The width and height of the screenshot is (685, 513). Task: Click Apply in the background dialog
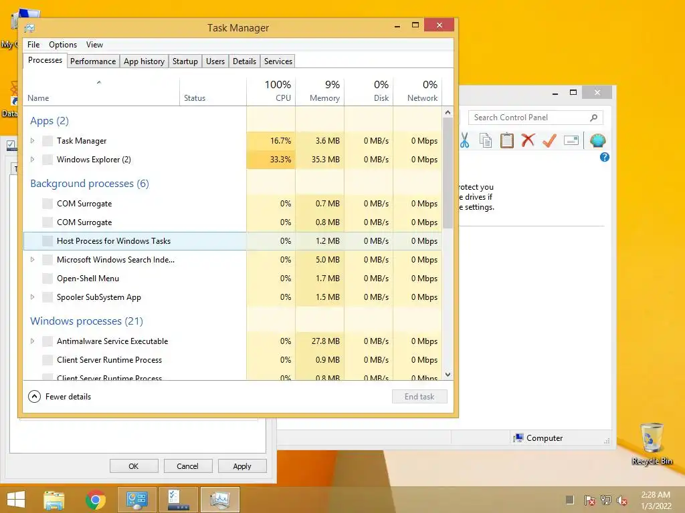[242, 466]
